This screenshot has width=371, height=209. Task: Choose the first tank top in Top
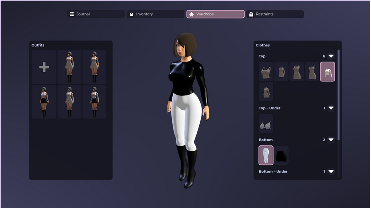coord(266,72)
